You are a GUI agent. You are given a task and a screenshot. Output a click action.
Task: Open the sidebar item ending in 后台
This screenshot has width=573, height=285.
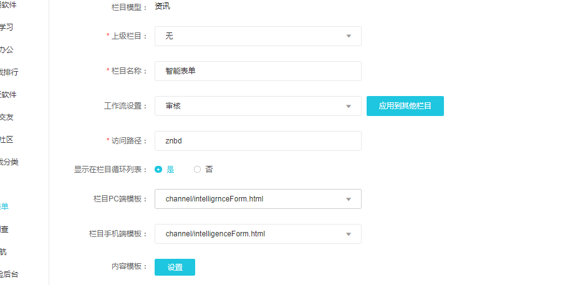coord(9,274)
